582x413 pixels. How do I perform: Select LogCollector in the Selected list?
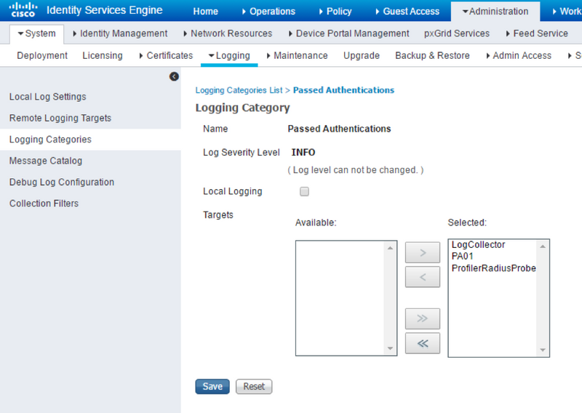coord(478,245)
